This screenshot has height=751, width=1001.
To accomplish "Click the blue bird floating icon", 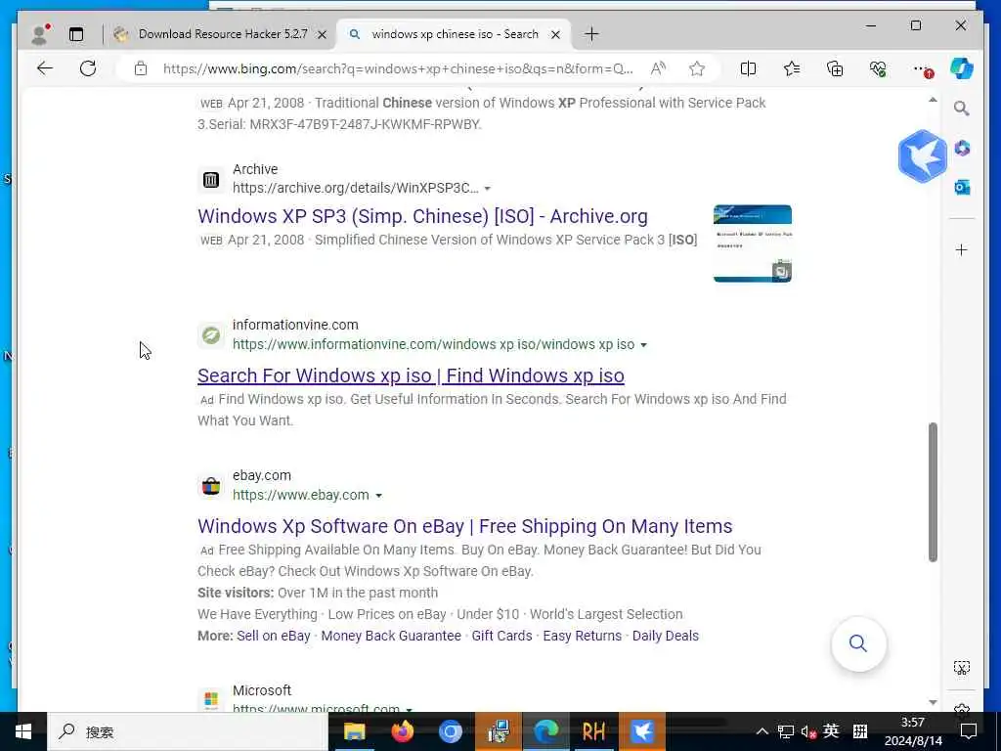I will tap(922, 156).
